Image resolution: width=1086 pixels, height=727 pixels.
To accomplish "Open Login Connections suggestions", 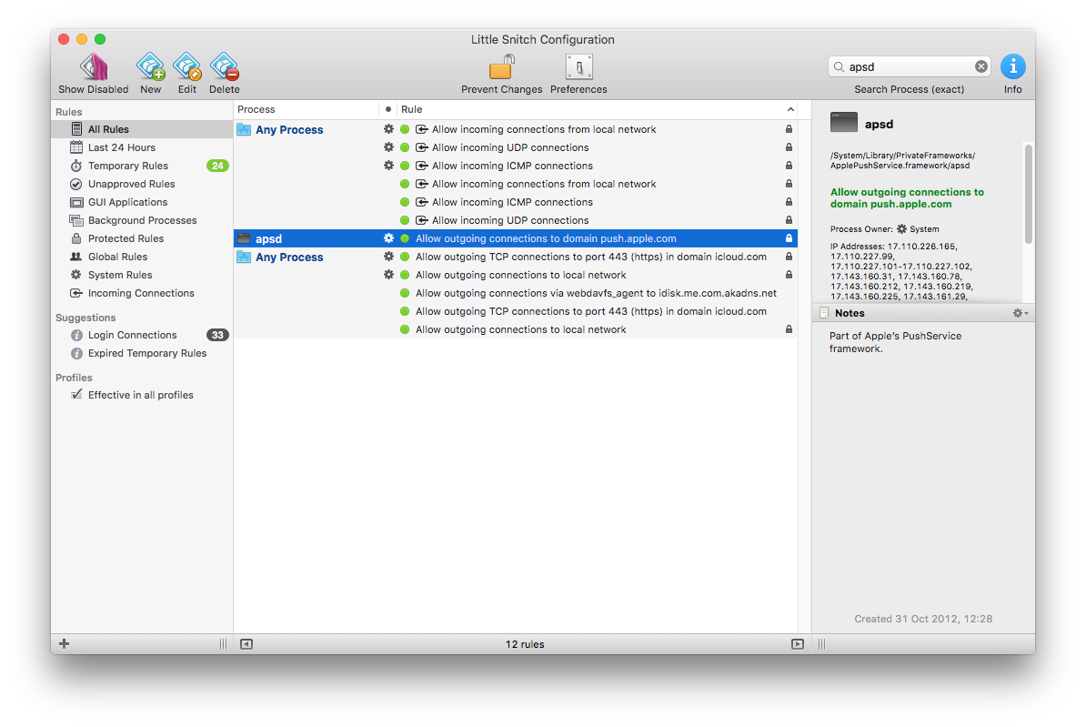I will [x=142, y=335].
